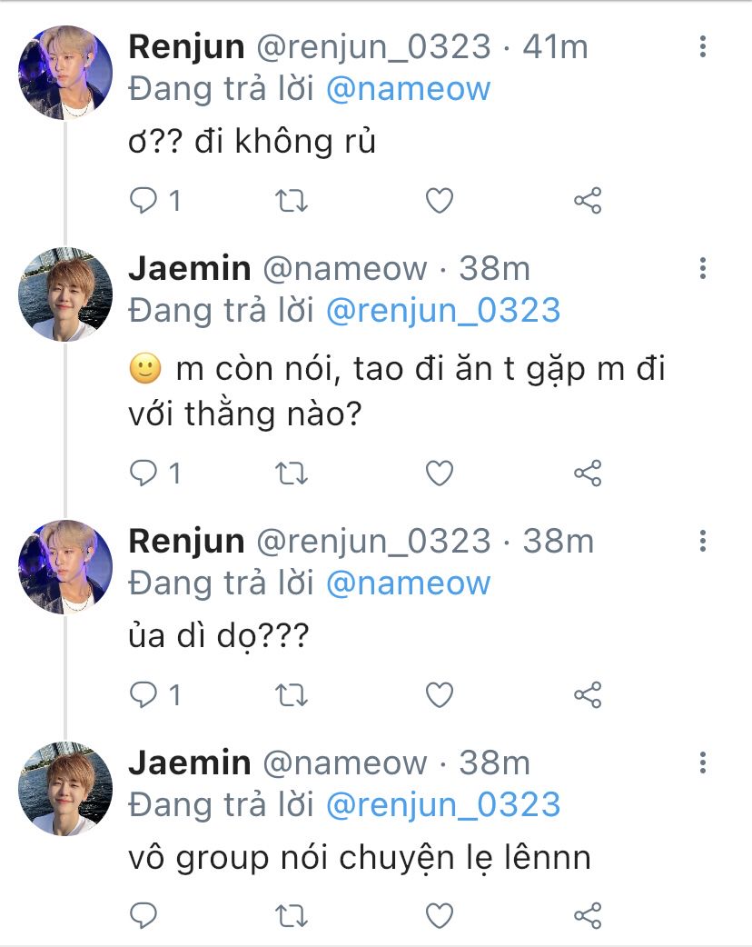The height and width of the screenshot is (947, 752).
Task: Reply to Jaemin's "m còn nói" tweet
Action: click(143, 473)
